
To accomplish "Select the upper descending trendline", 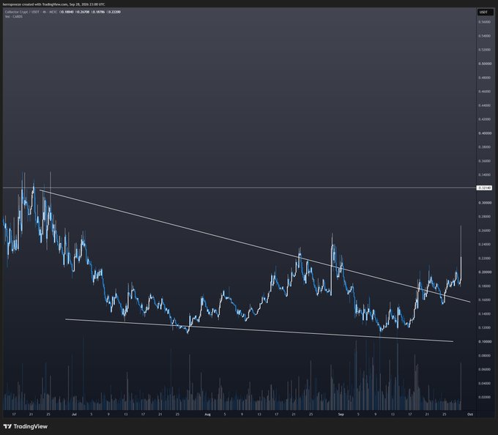I will (x=254, y=245).
